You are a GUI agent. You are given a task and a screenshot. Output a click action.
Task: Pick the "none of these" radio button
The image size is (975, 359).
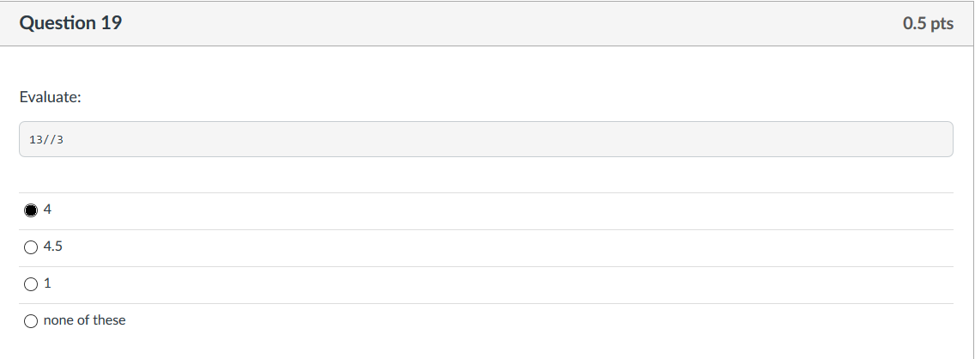tap(31, 321)
